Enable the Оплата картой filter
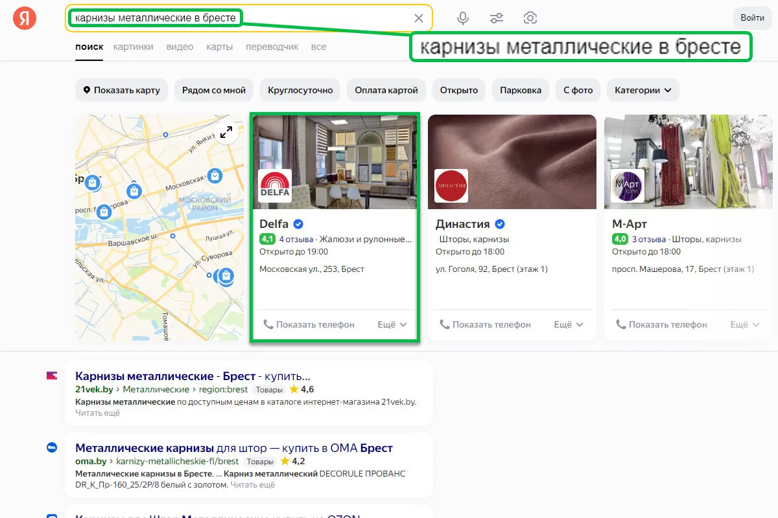Screen dimensions: 778x518 pyautogui.click(x=386, y=90)
